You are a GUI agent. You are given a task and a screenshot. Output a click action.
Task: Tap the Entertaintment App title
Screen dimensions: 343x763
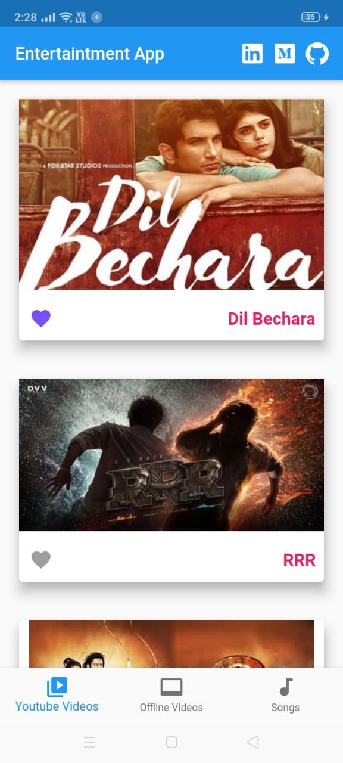point(90,54)
